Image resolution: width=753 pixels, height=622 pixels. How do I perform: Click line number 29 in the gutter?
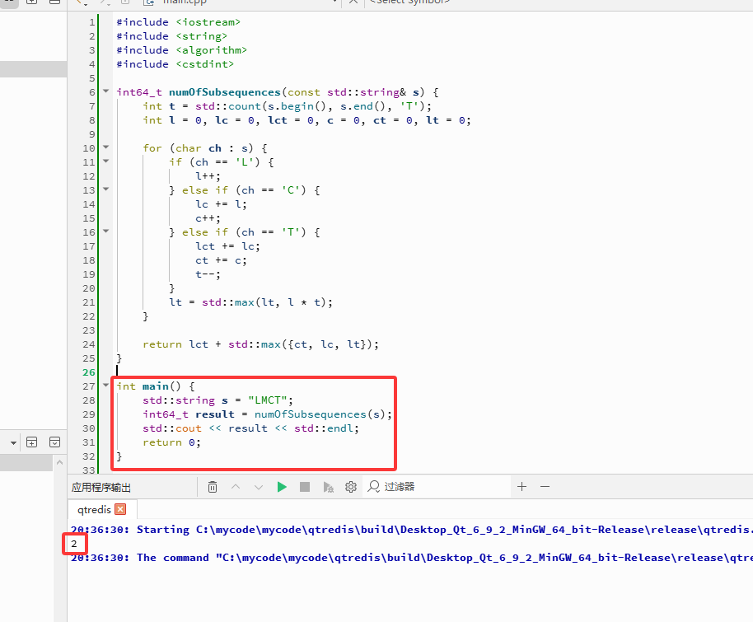pyautogui.click(x=89, y=414)
